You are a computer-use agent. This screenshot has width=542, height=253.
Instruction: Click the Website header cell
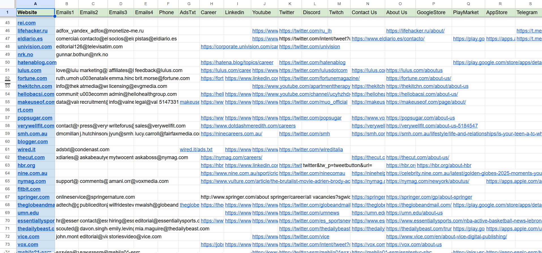click(x=35, y=12)
